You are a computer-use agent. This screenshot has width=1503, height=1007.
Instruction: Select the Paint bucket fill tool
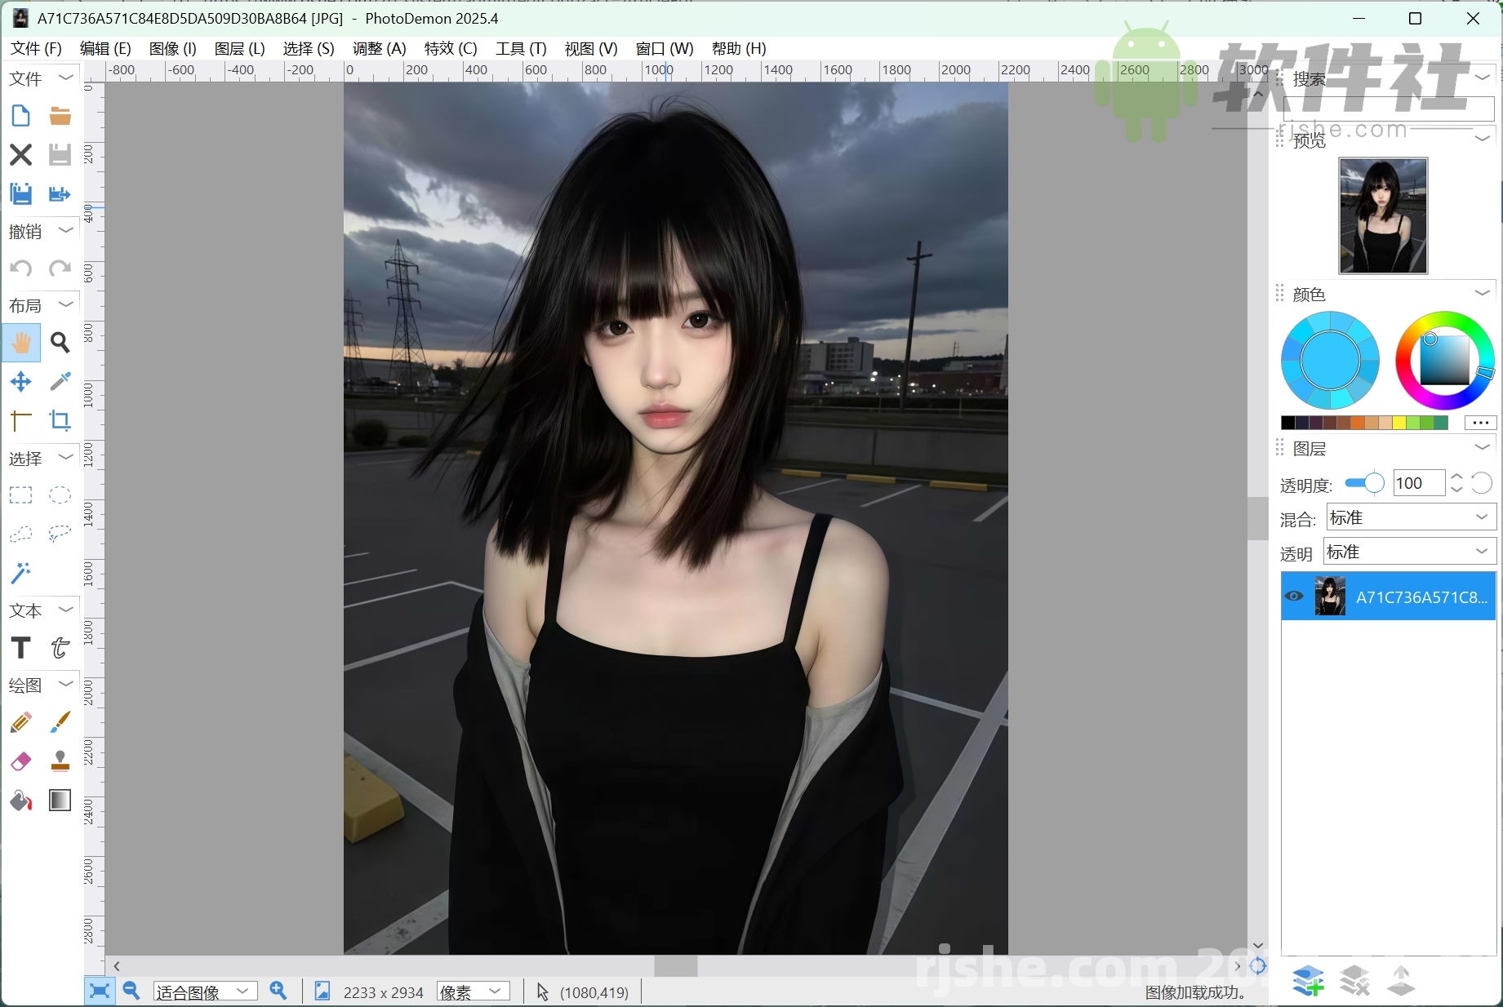coord(20,801)
